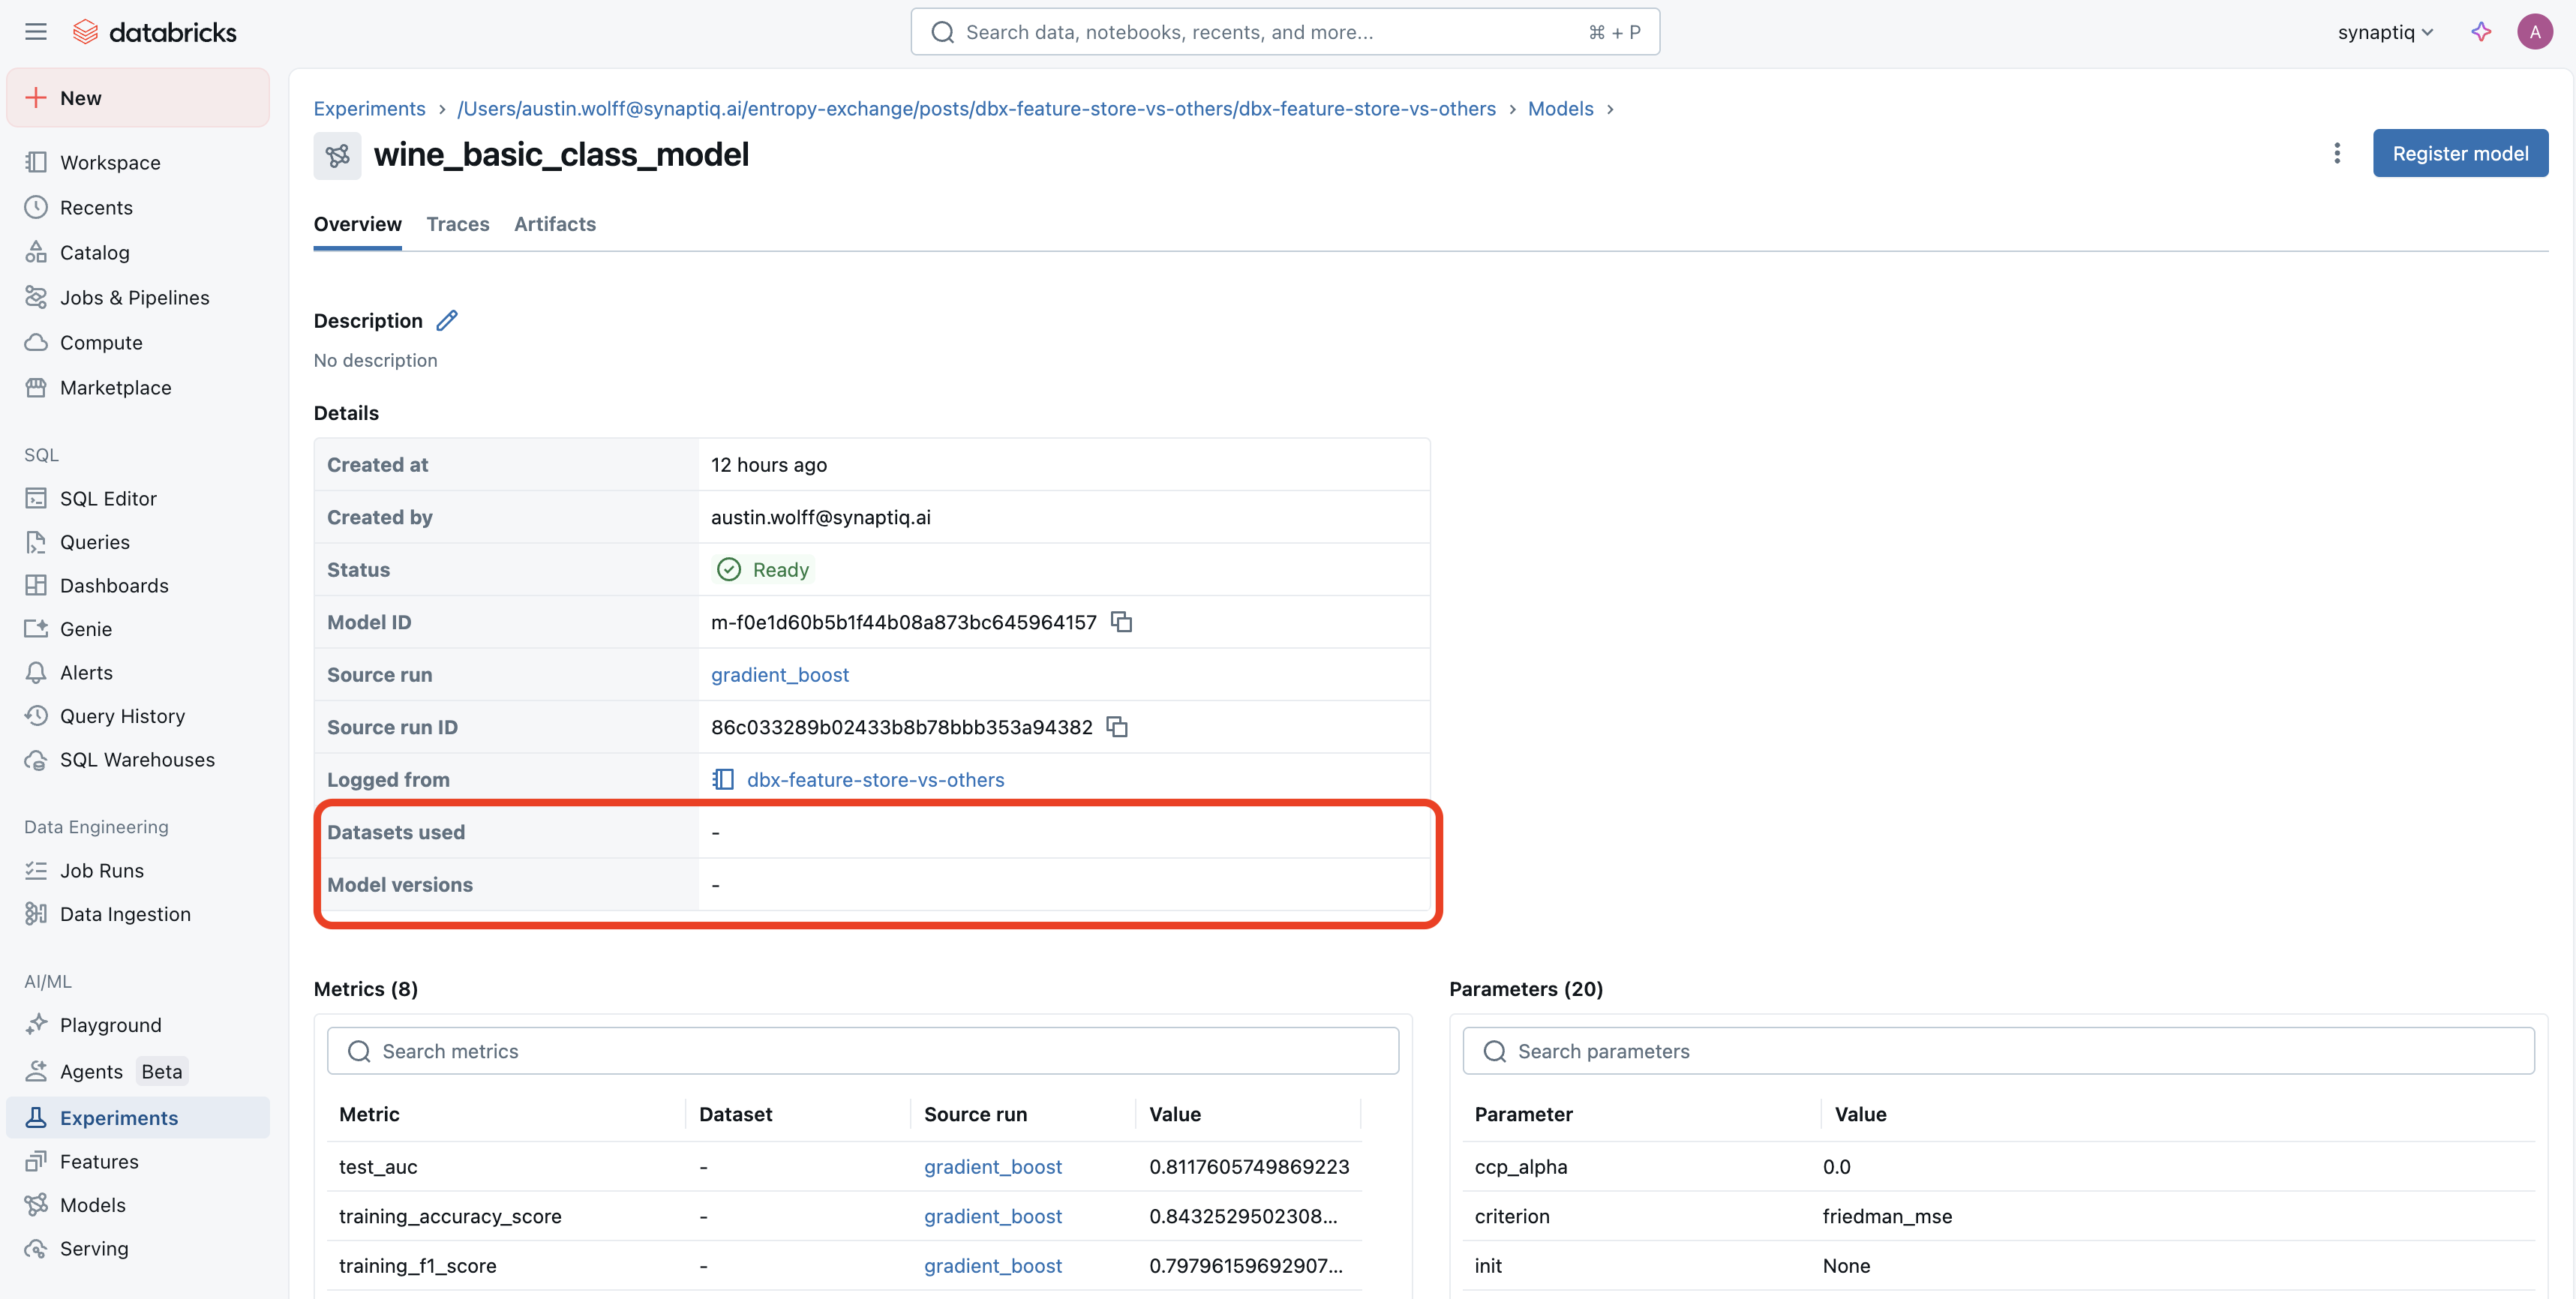Click the edit description pencil icon
This screenshot has width=2576, height=1299.
pos(447,321)
